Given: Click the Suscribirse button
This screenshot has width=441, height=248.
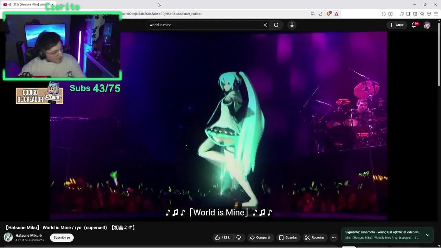Looking at the screenshot, I should 62,237.
